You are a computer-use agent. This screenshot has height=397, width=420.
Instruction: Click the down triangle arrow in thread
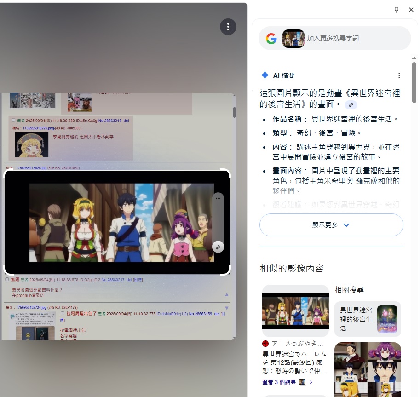[x=227, y=308]
